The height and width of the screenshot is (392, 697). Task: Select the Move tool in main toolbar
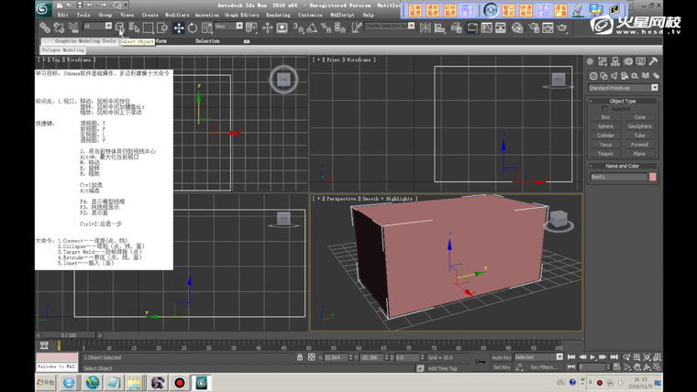tap(179, 28)
